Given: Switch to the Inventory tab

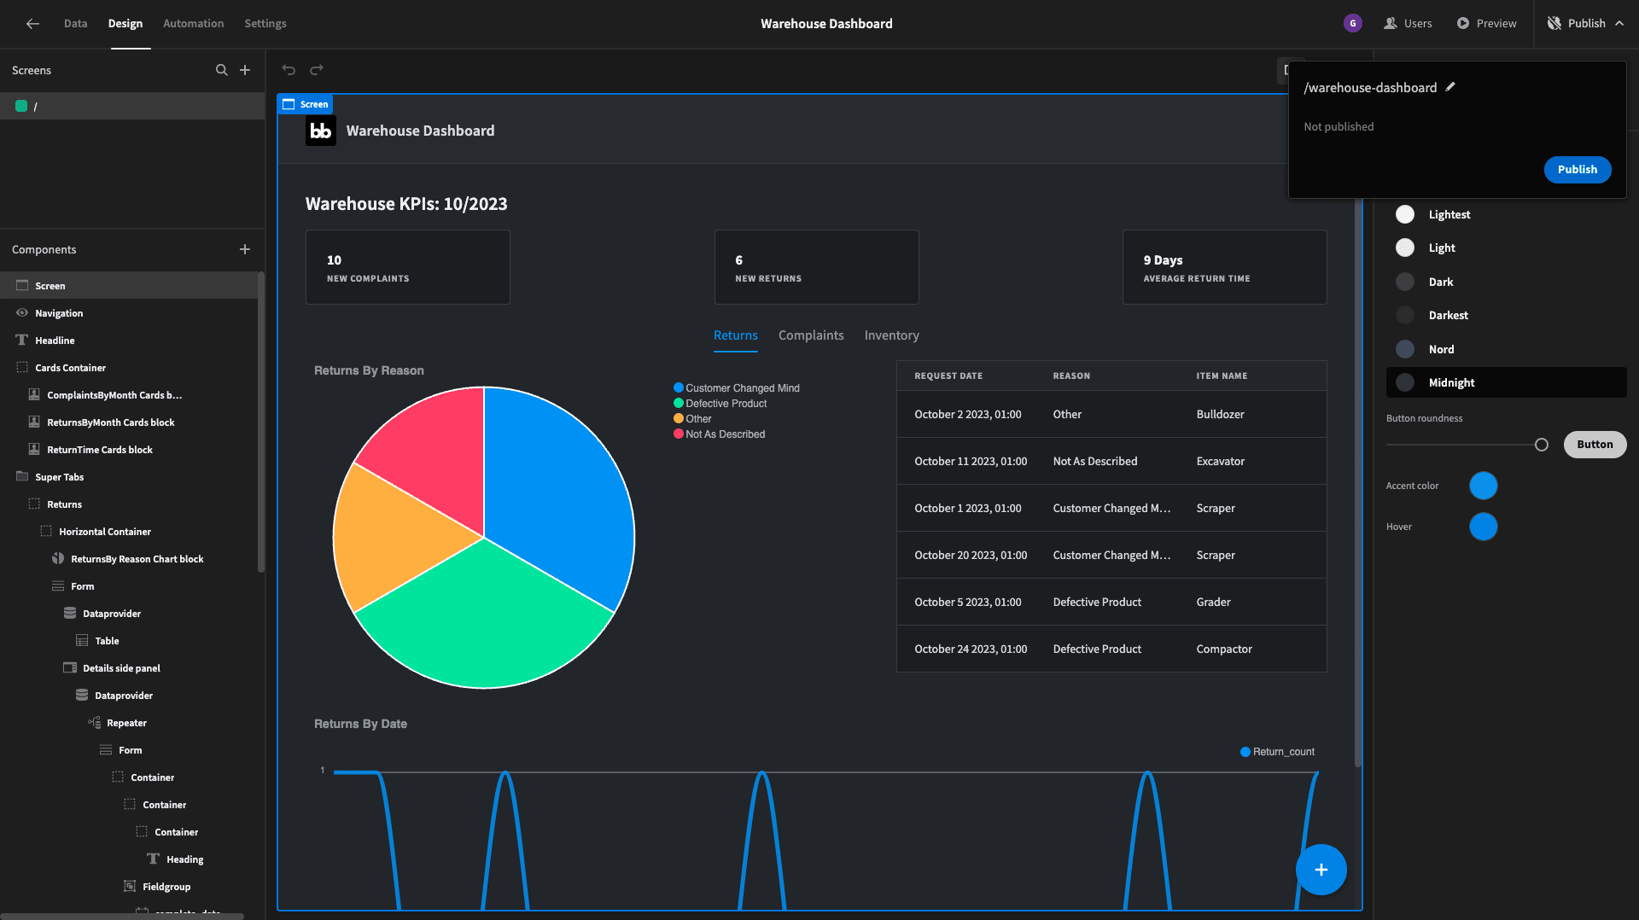Looking at the screenshot, I should (891, 335).
